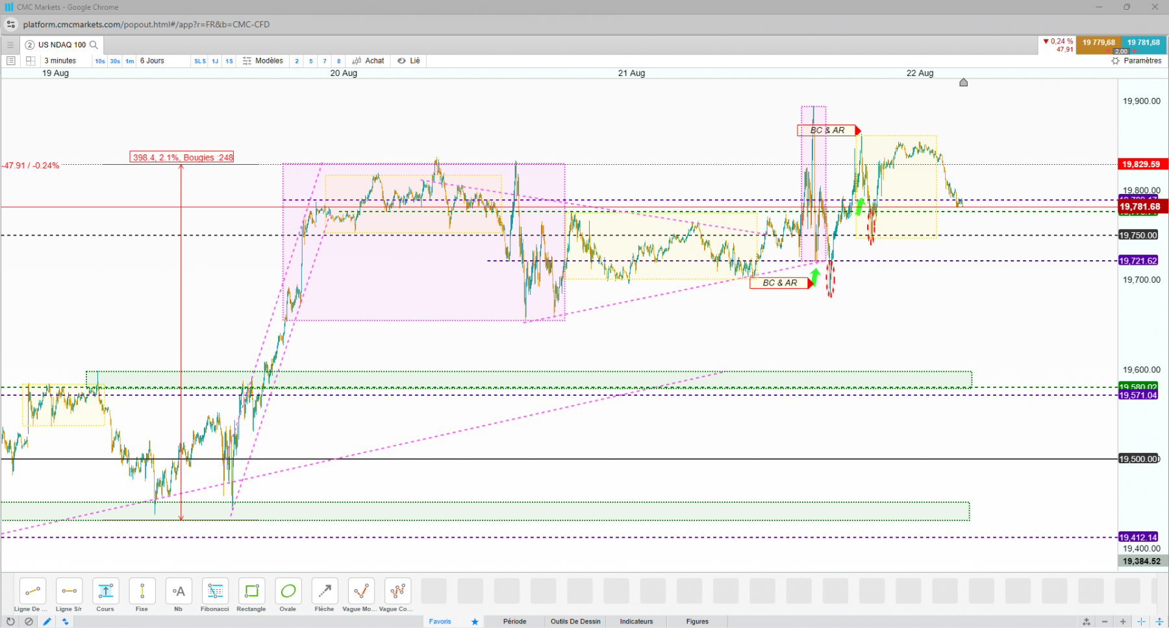Toggle the blue pencil drawing mode icon
The width and height of the screenshot is (1169, 628).
click(x=47, y=622)
